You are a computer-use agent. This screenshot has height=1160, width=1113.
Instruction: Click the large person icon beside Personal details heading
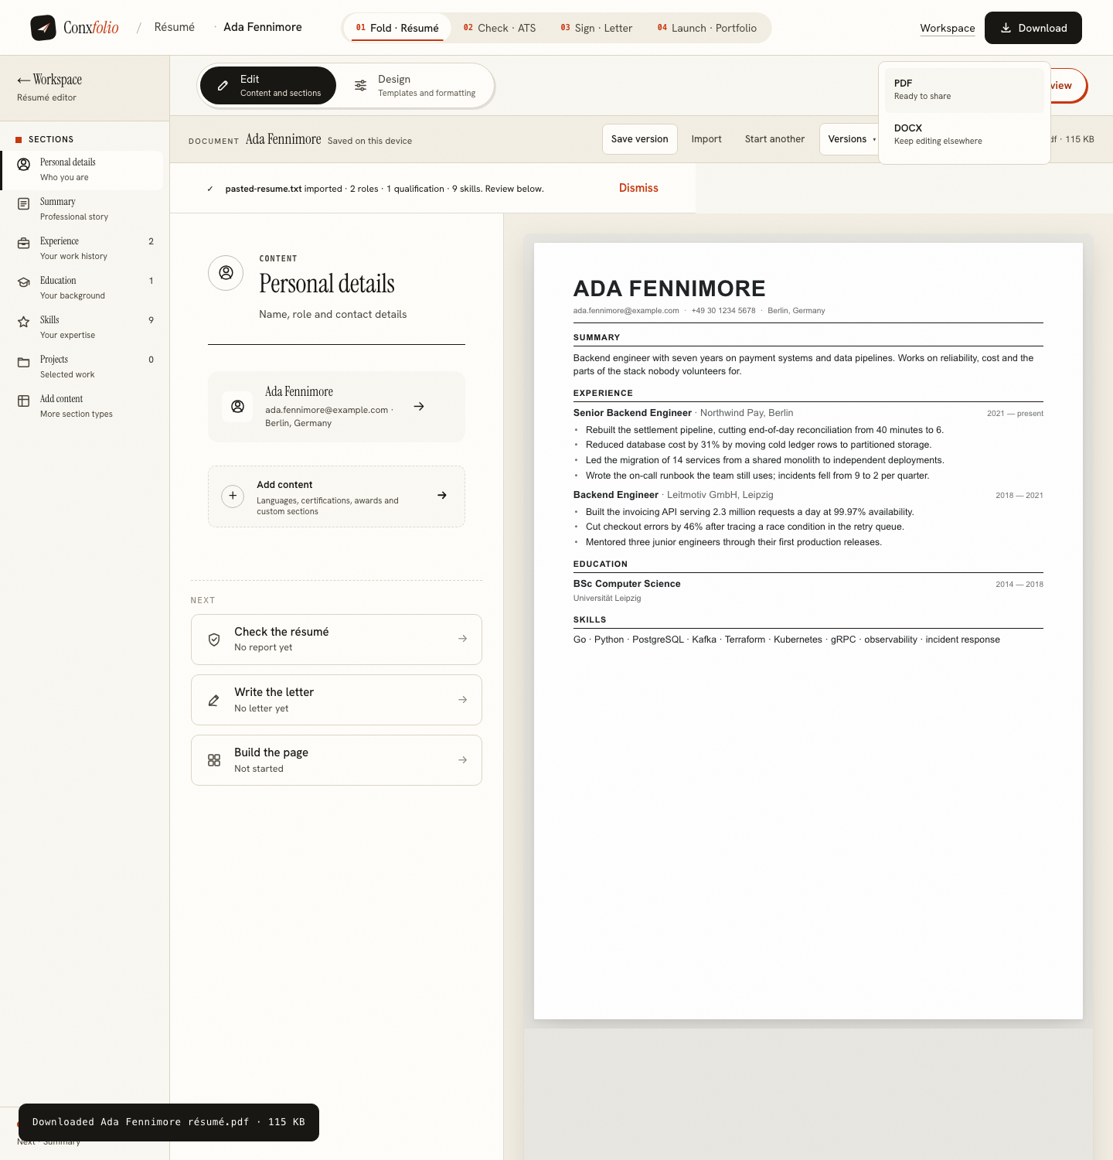226,273
